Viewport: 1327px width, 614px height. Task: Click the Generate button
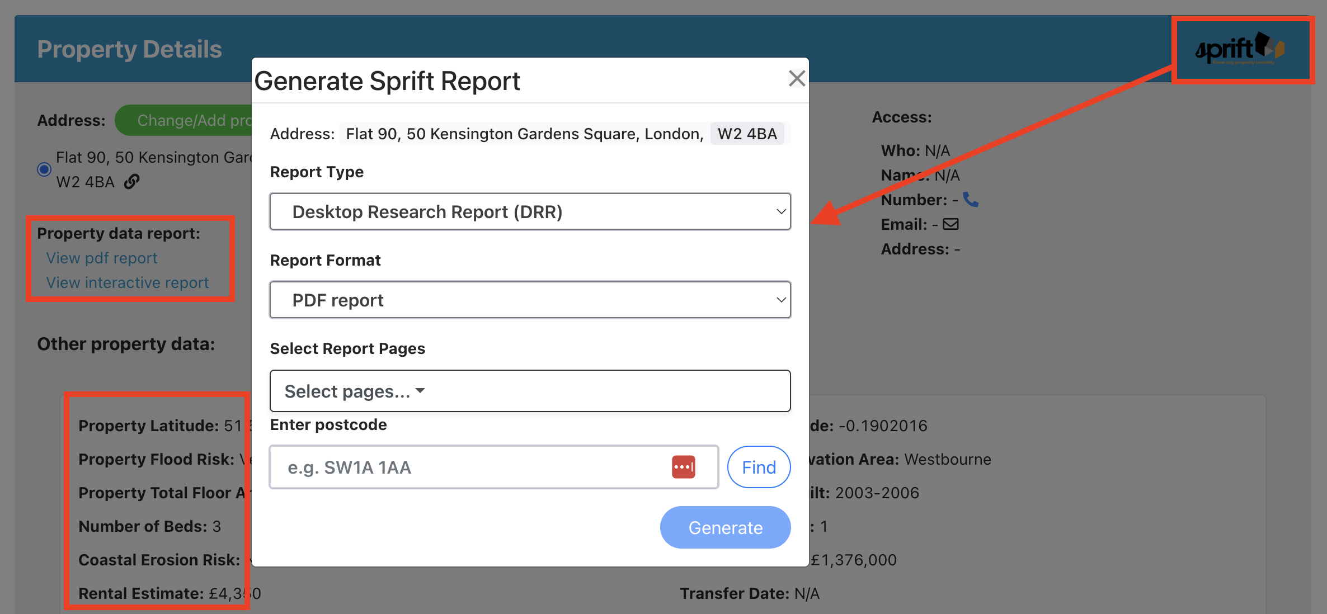tap(725, 527)
